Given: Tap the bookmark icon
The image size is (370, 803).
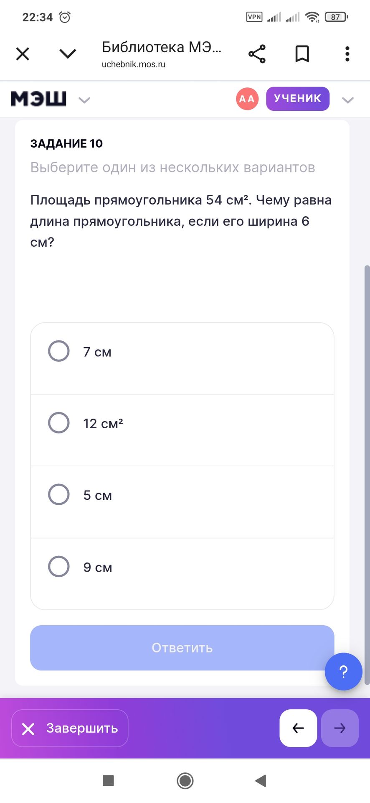Looking at the screenshot, I should (x=302, y=54).
